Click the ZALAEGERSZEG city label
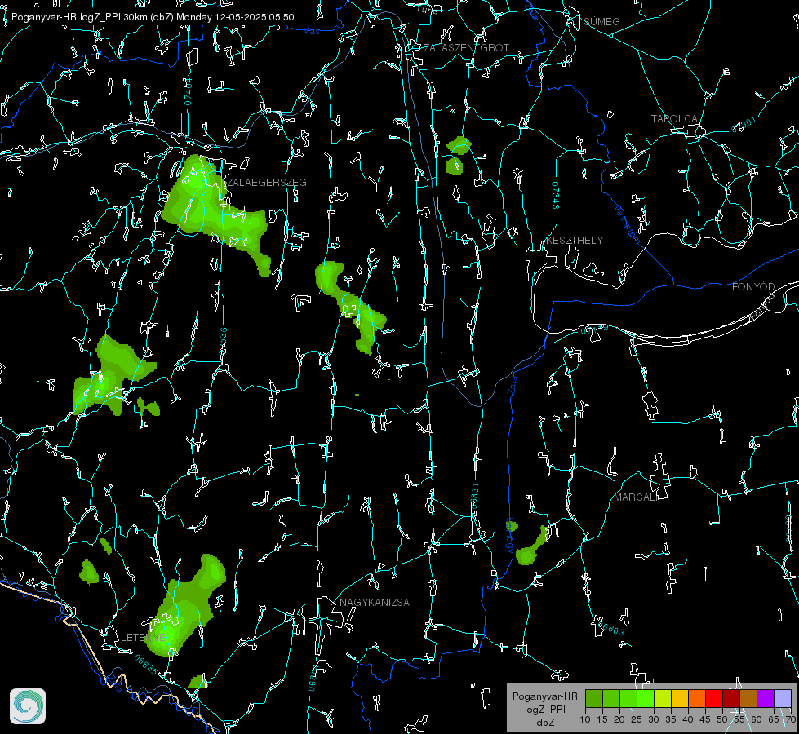 coord(267,183)
